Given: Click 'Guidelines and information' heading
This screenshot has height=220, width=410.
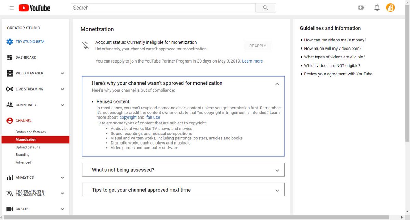Looking at the screenshot, I should 330,28.
